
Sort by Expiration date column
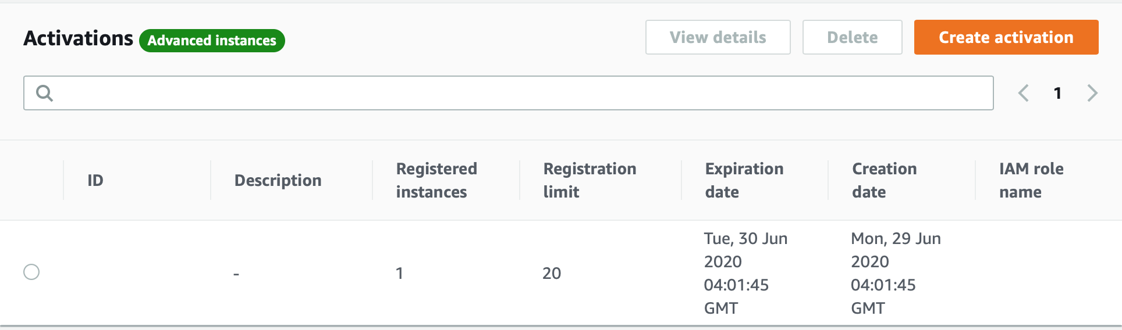tap(744, 180)
